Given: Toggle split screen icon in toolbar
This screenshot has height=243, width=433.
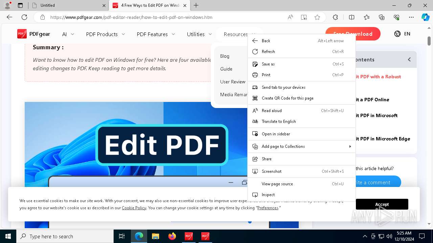Looking at the screenshot, I should (351, 17).
